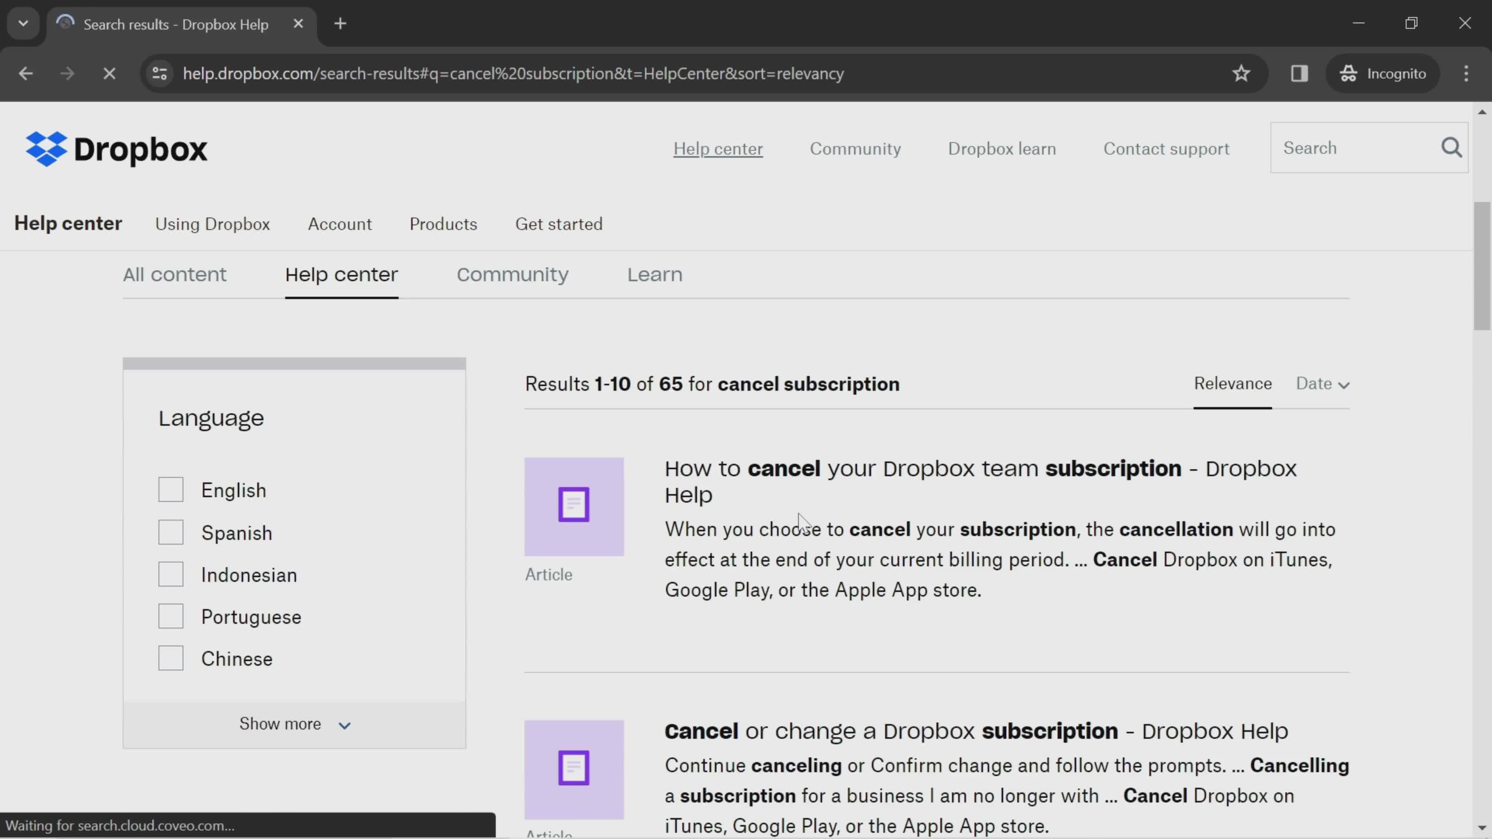Check the Chinese language filter

click(x=171, y=658)
